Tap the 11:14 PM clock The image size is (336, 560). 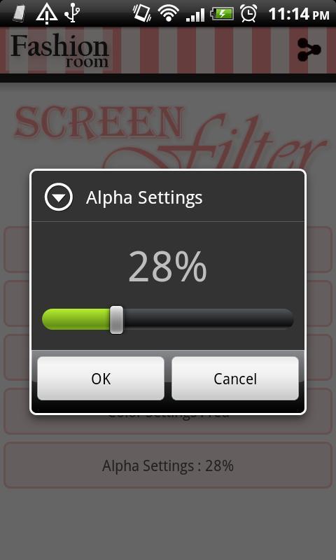pos(298,14)
